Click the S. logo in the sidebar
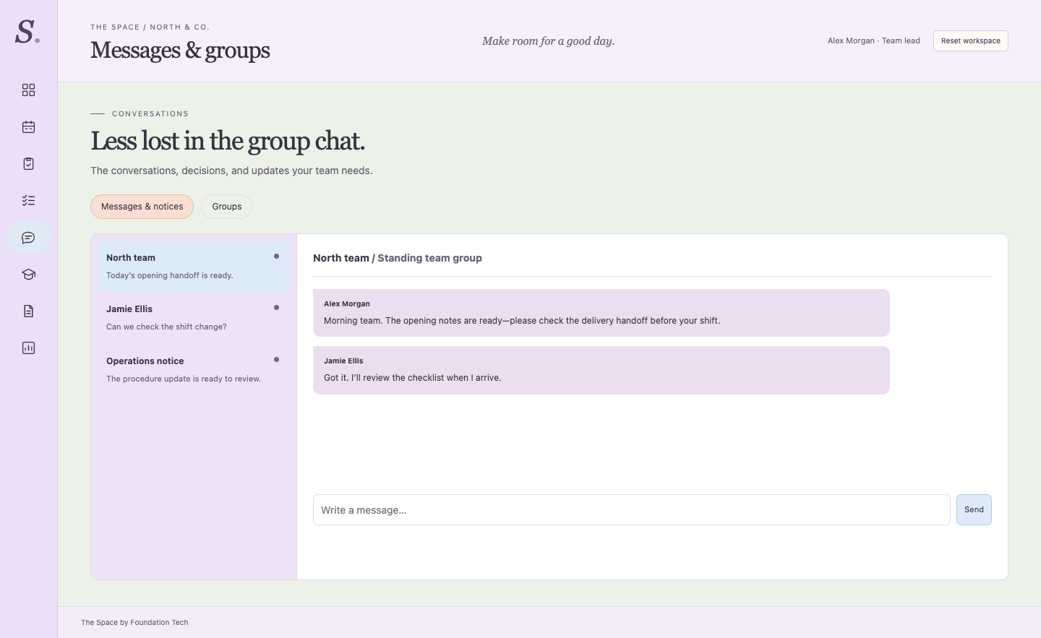The height and width of the screenshot is (638, 1041). tap(27, 32)
